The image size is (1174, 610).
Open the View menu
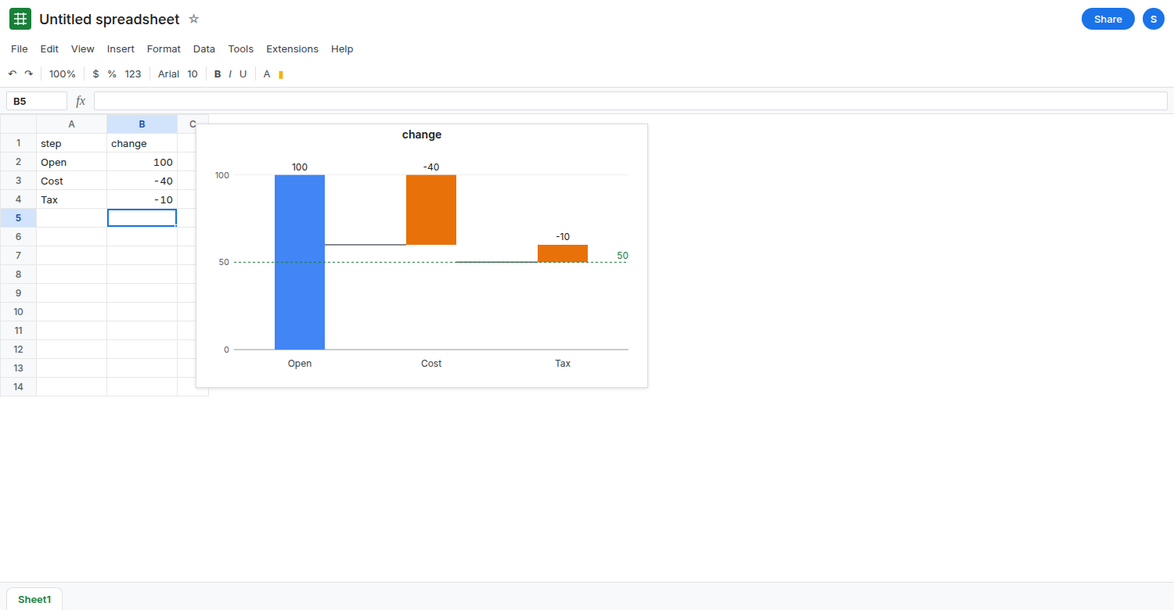83,48
